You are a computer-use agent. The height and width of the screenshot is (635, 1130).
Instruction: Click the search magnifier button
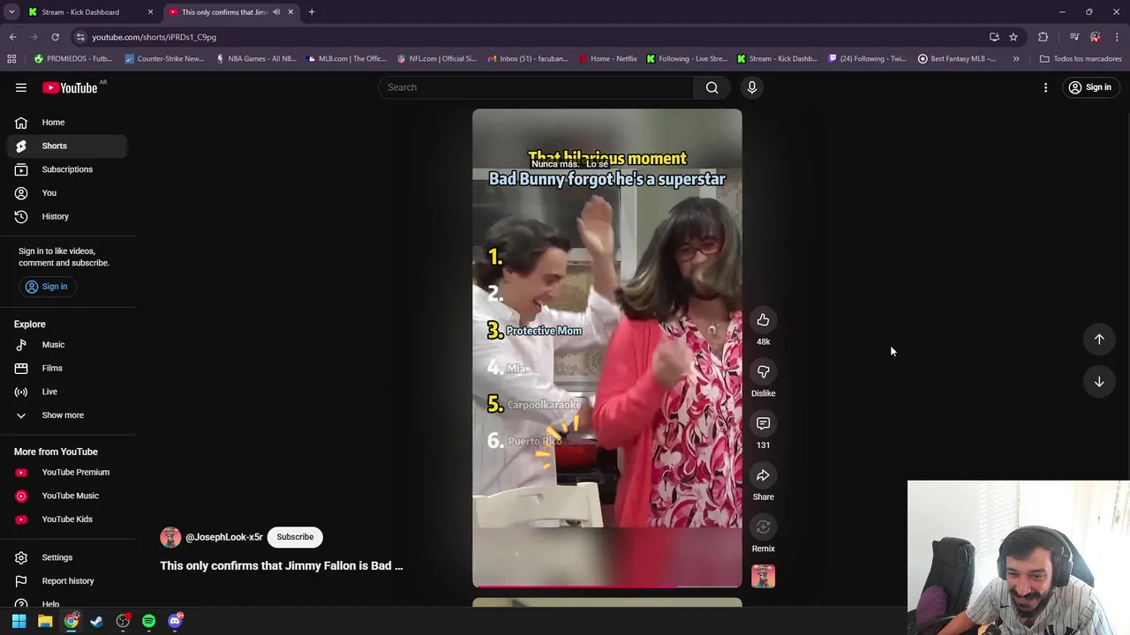click(x=712, y=87)
